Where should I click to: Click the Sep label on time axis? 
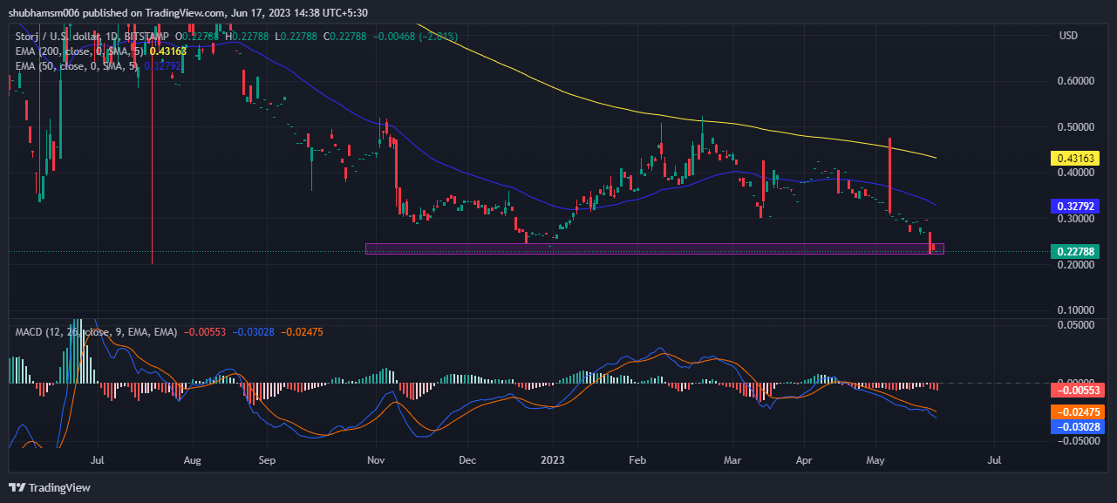(x=268, y=459)
